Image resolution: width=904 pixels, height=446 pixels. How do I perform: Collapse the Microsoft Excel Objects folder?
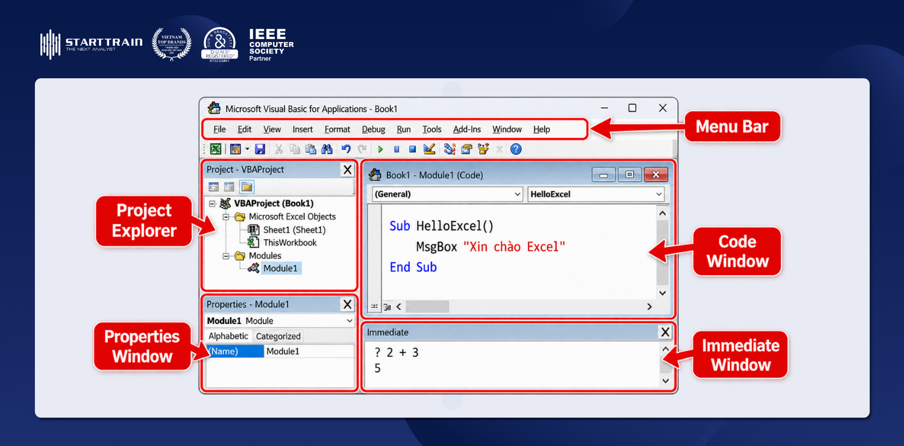point(225,217)
